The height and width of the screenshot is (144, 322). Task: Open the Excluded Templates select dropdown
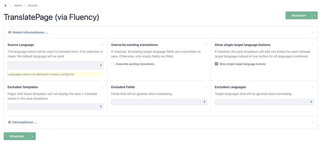click(55, 107)
